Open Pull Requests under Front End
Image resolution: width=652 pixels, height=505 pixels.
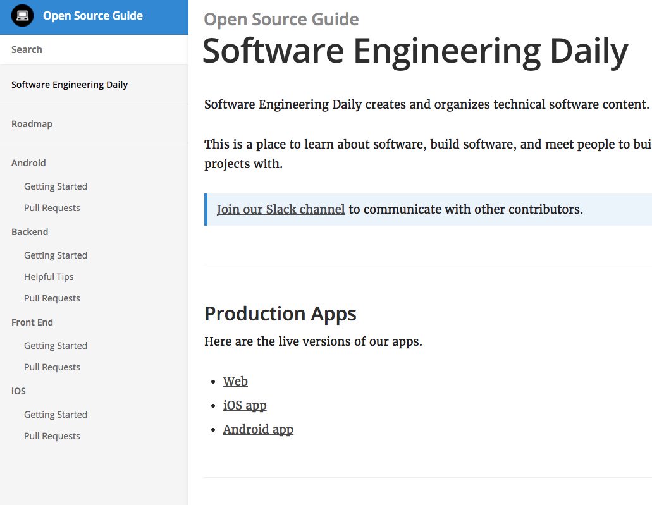point(52,367)
